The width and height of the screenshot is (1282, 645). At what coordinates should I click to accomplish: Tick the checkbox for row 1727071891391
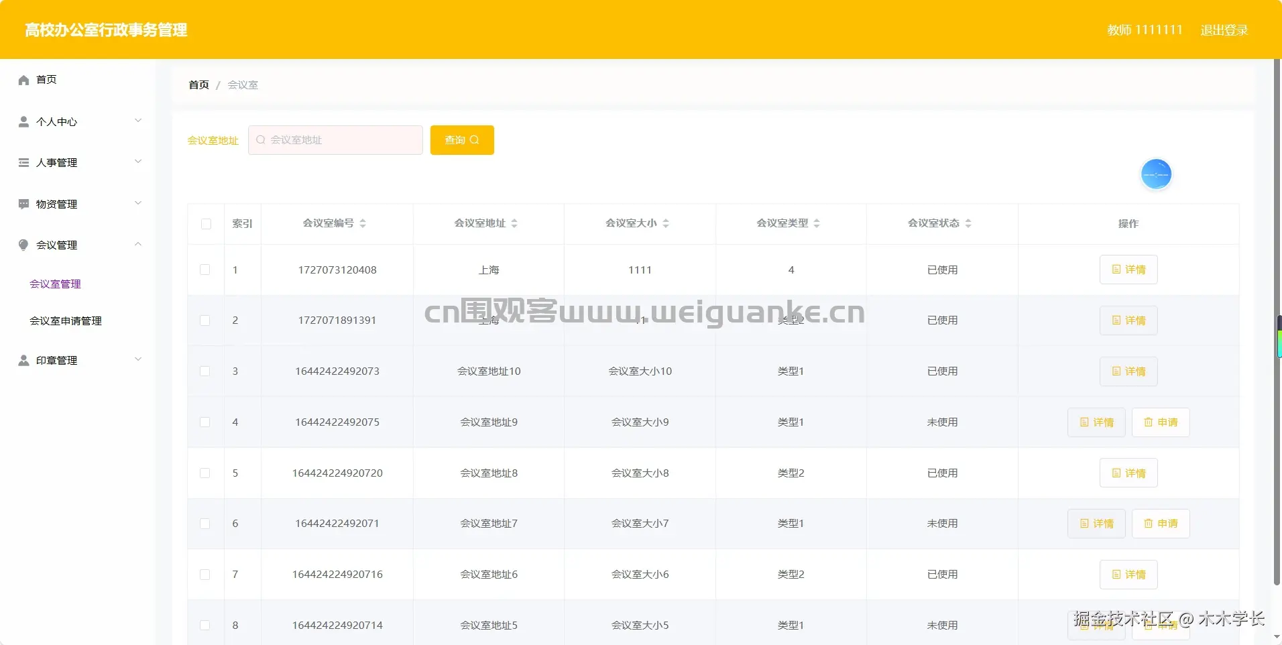click(x=205, y=320)
